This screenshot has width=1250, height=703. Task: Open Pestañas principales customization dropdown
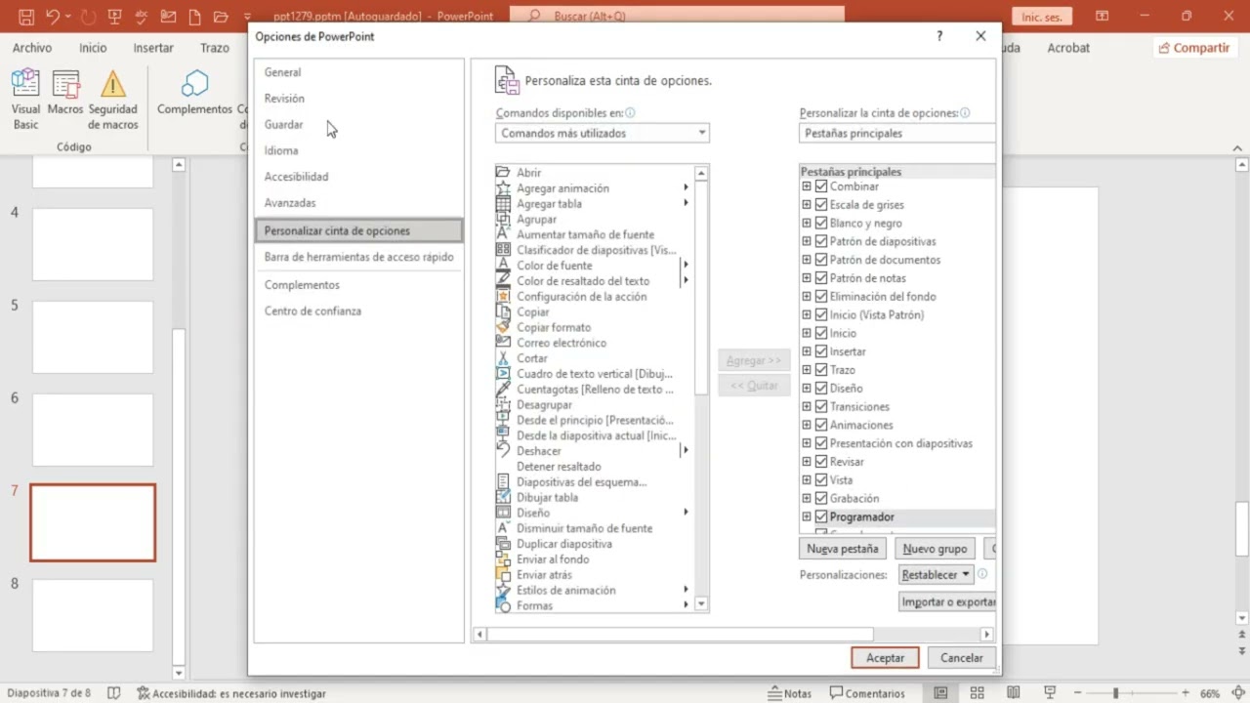[x=897, y=133]
